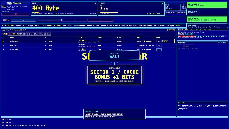The image size is (229, 129).
Task: Click the yellow VIEW button on CACHE.TMP row
Action: coord(165,41)
